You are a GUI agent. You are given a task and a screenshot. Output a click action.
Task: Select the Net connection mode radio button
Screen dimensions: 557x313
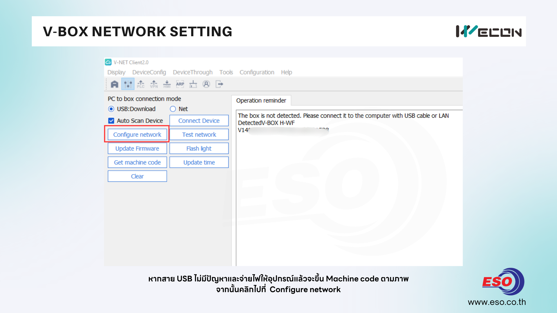click(x=173, y=109)
